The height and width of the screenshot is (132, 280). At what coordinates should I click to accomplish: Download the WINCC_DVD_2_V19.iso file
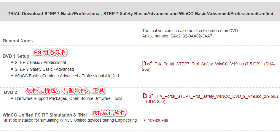click(x=209, y=96)
